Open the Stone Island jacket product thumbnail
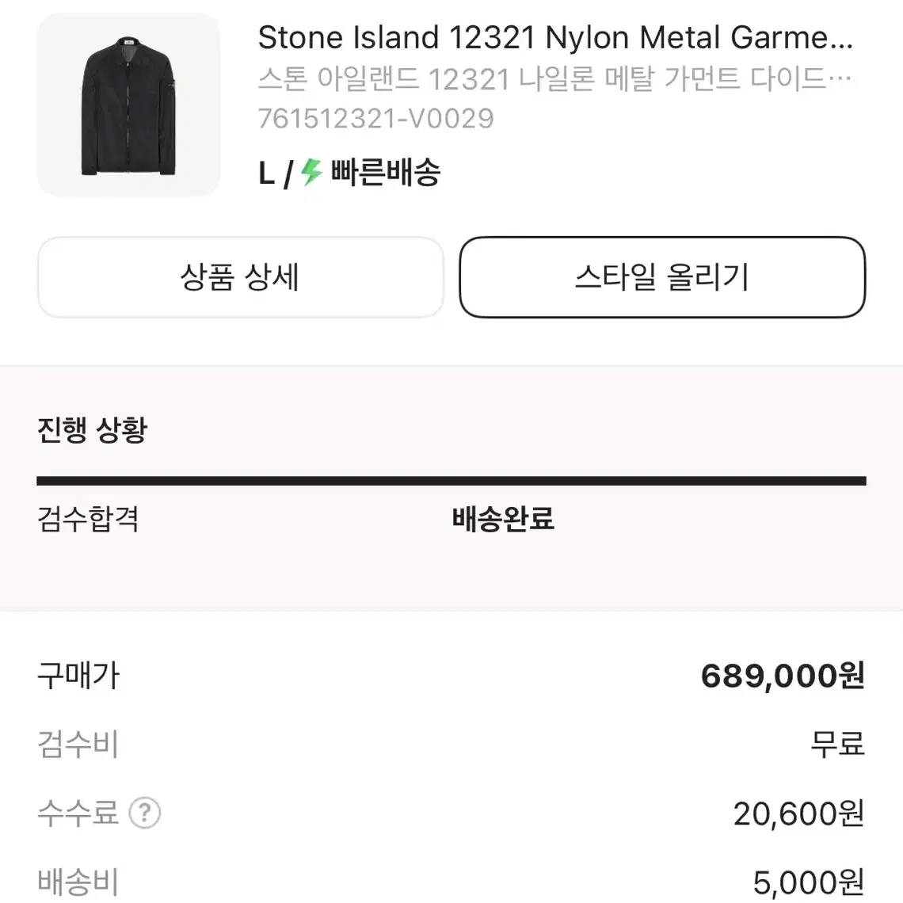Image resolution: width=903 pixels, height=903 pixels. pos(128,105)
